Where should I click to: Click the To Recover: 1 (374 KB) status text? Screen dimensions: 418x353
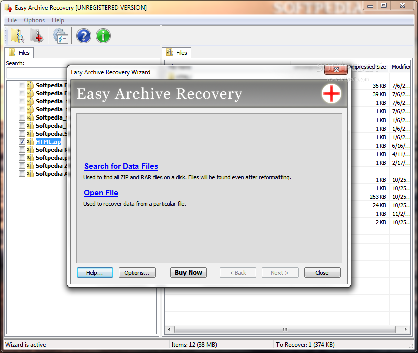tap(305, 345)
